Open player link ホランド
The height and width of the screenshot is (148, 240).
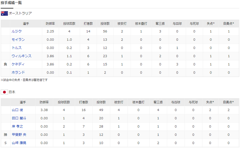point(18,72)
